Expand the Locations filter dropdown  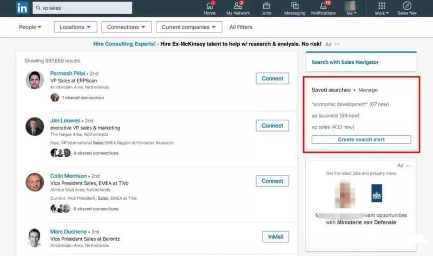(x=75, y=27)
